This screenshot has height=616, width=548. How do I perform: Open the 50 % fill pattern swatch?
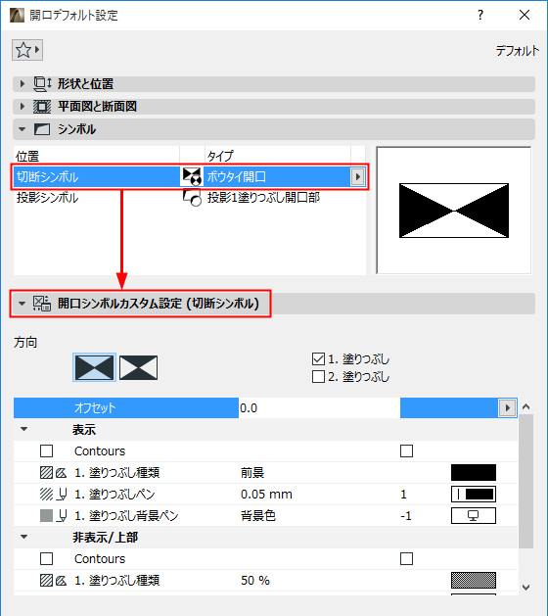click(x=474, y=580)
